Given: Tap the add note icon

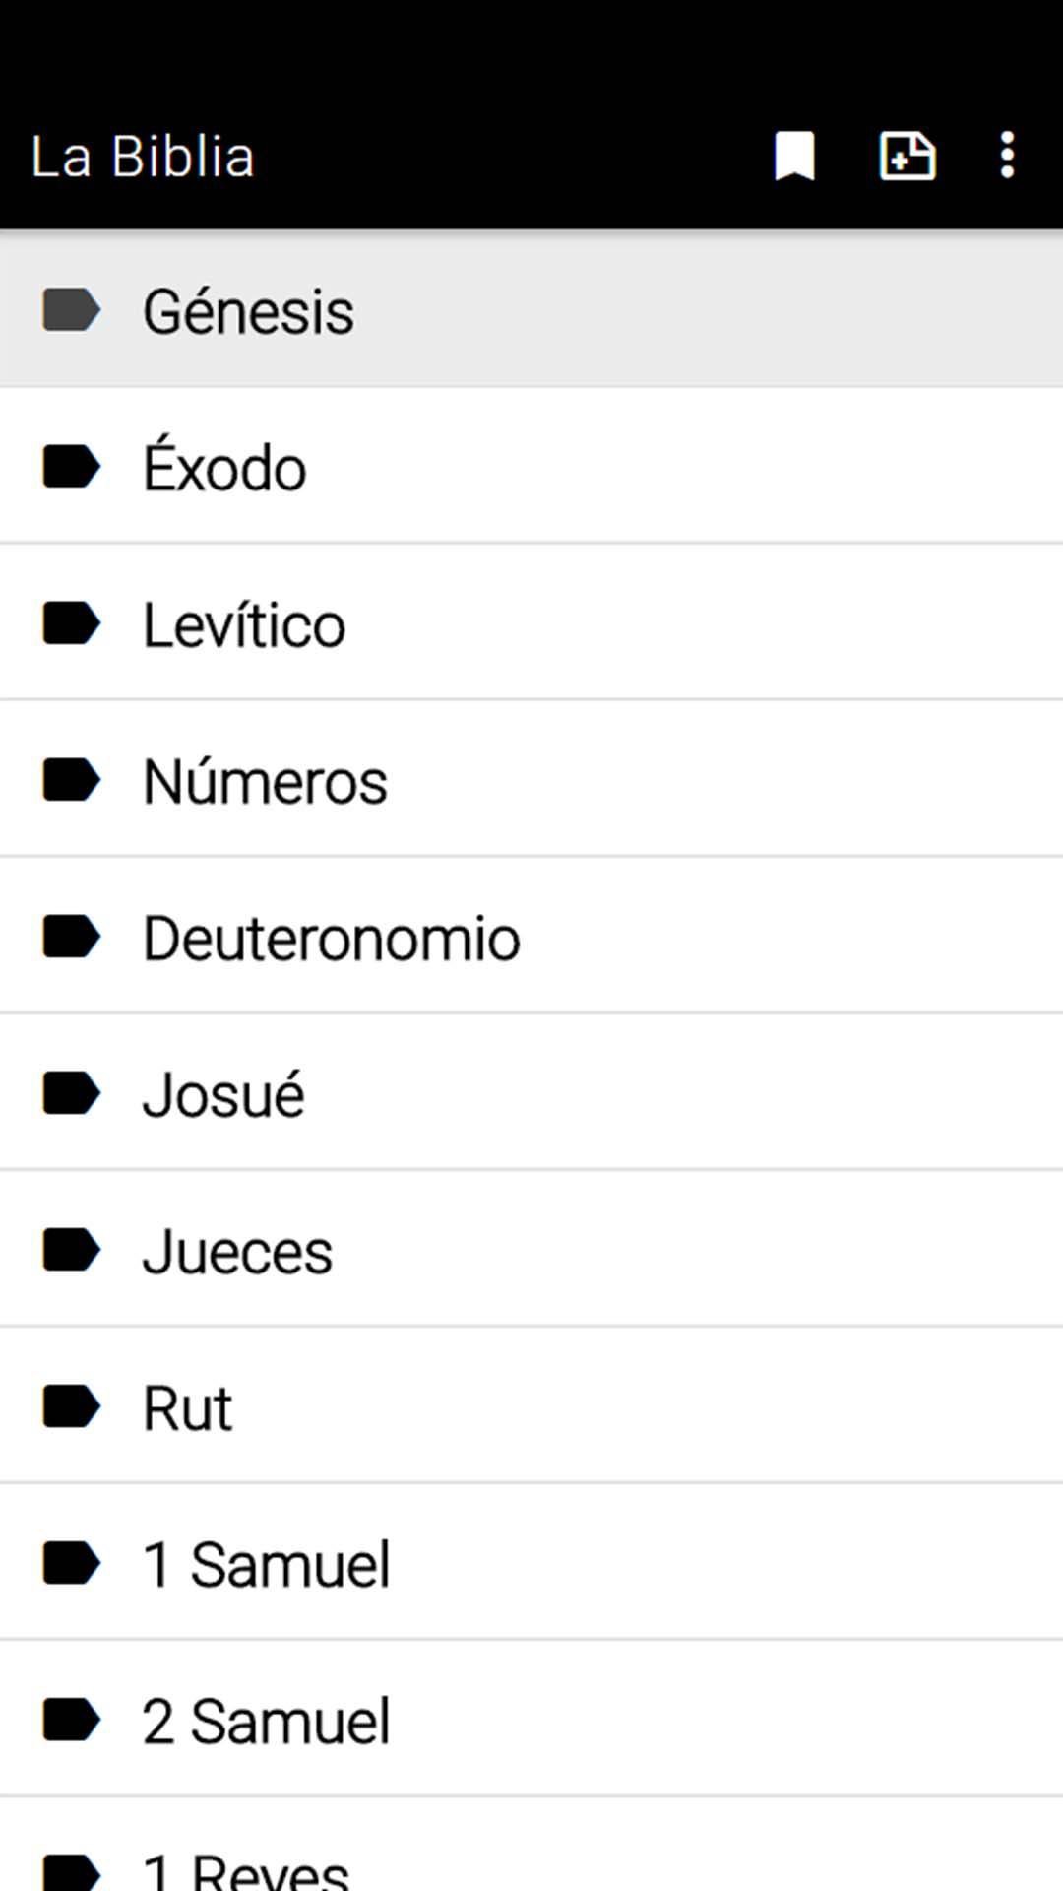Looking at the screenshot, I should point(907,157).
